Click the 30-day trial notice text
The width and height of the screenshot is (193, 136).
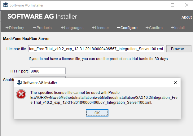(99, 59)
